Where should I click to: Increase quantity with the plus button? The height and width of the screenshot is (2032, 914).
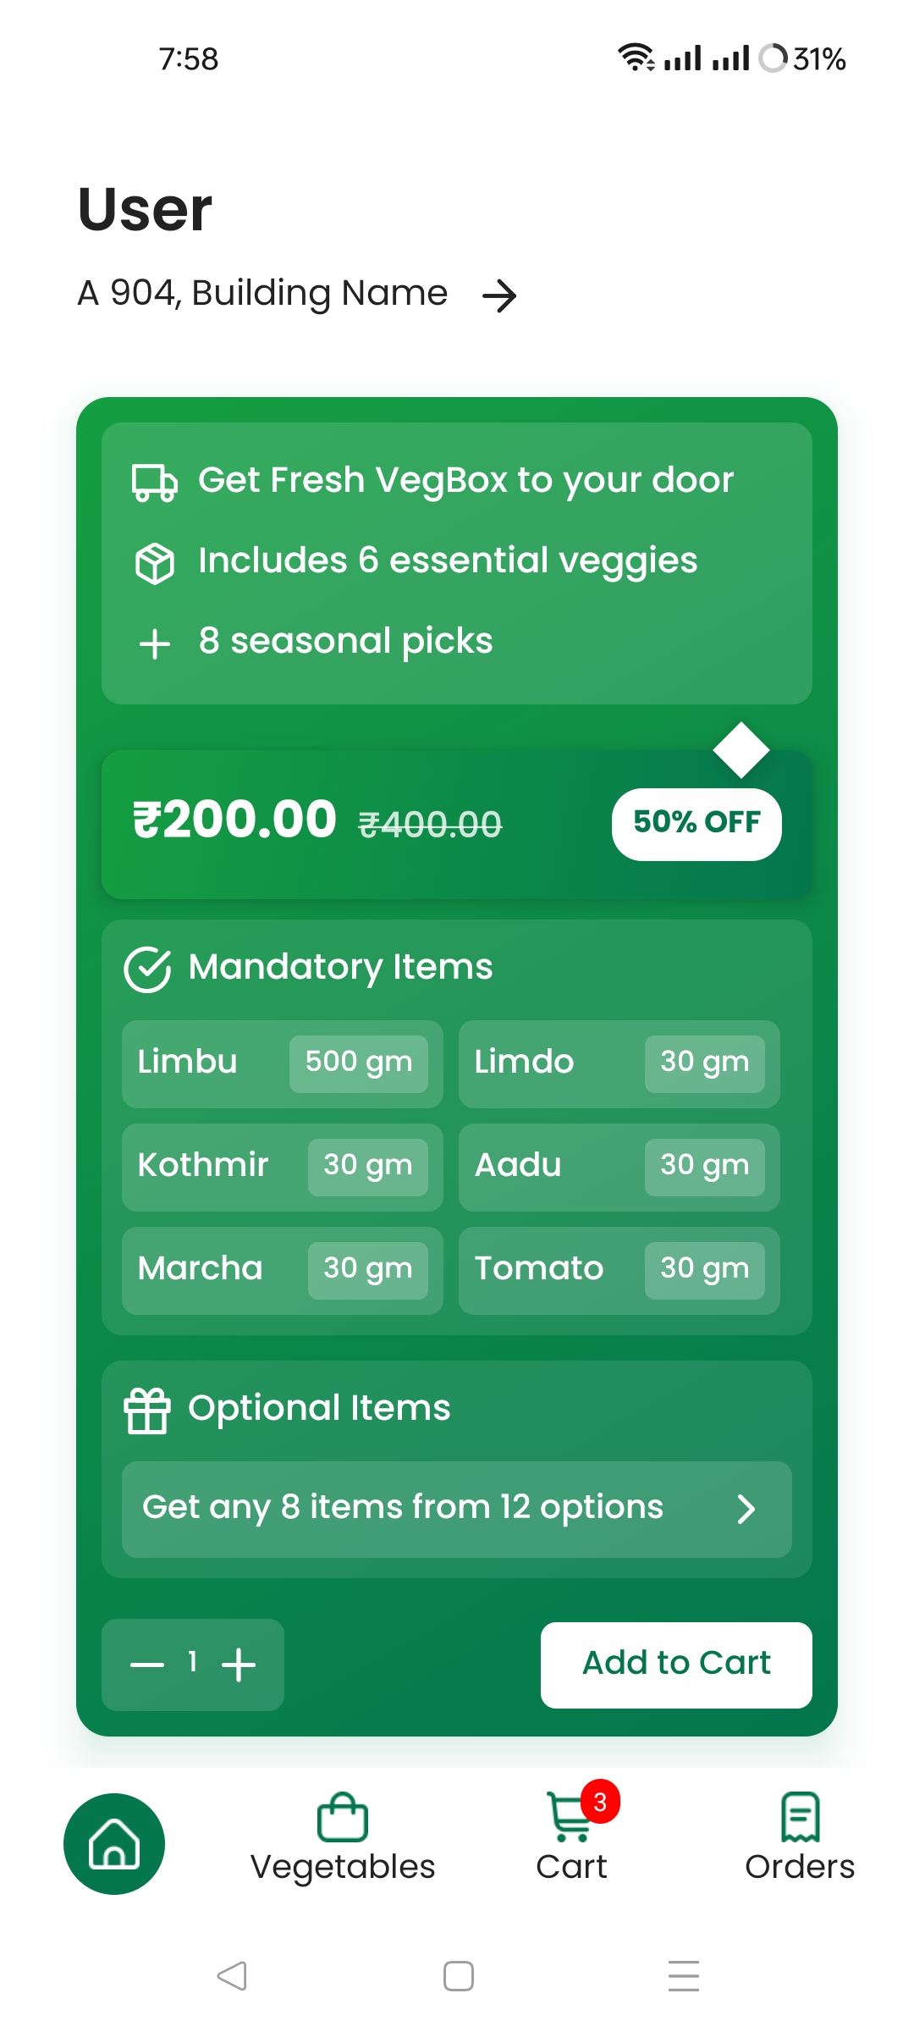tap(239, 1665)
